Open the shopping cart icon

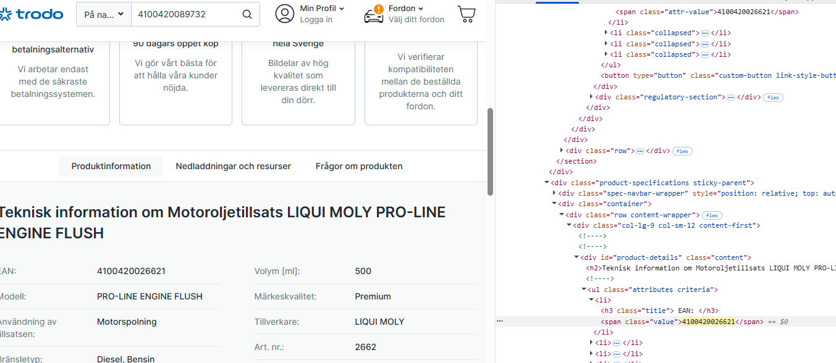tap(467, 14)
